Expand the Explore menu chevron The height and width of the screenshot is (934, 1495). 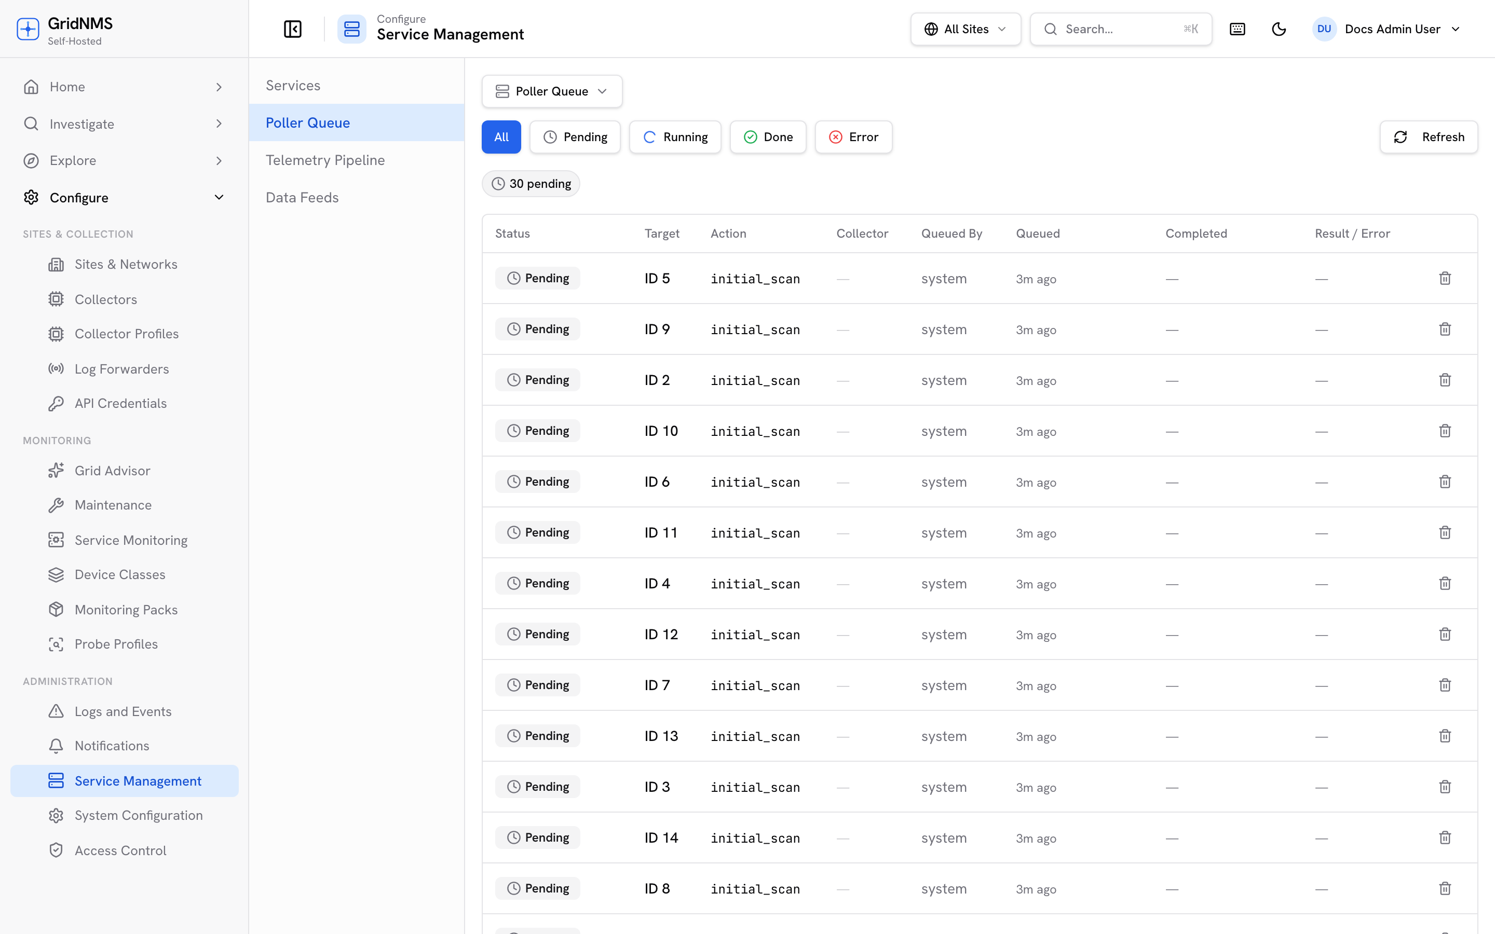219,161
